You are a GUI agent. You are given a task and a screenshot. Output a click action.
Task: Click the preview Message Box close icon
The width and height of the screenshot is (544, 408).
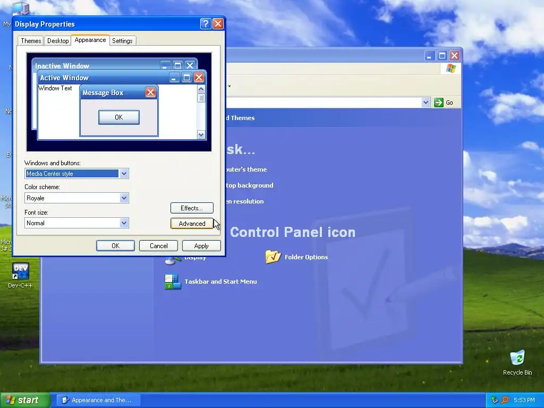click(x=150, y=92)
